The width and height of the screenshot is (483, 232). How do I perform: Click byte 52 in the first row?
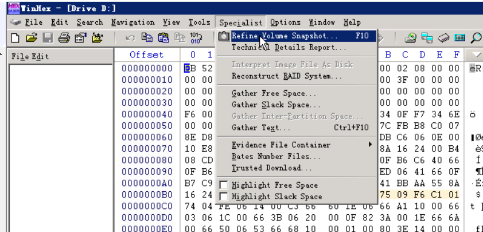(207, 68)
